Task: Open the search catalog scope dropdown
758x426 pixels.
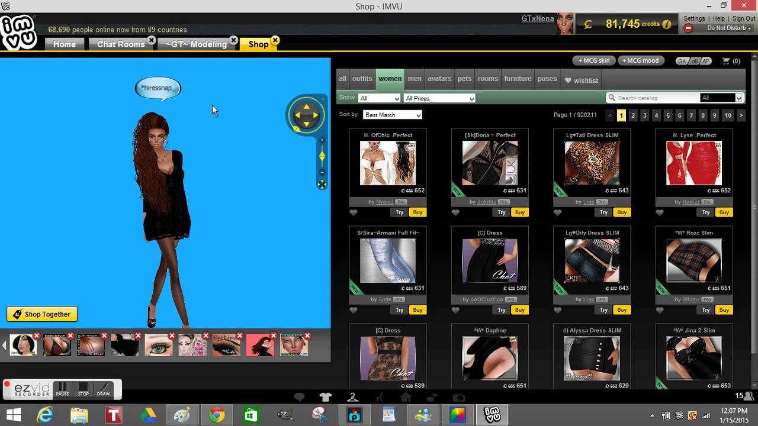Action: click(721, 98)
